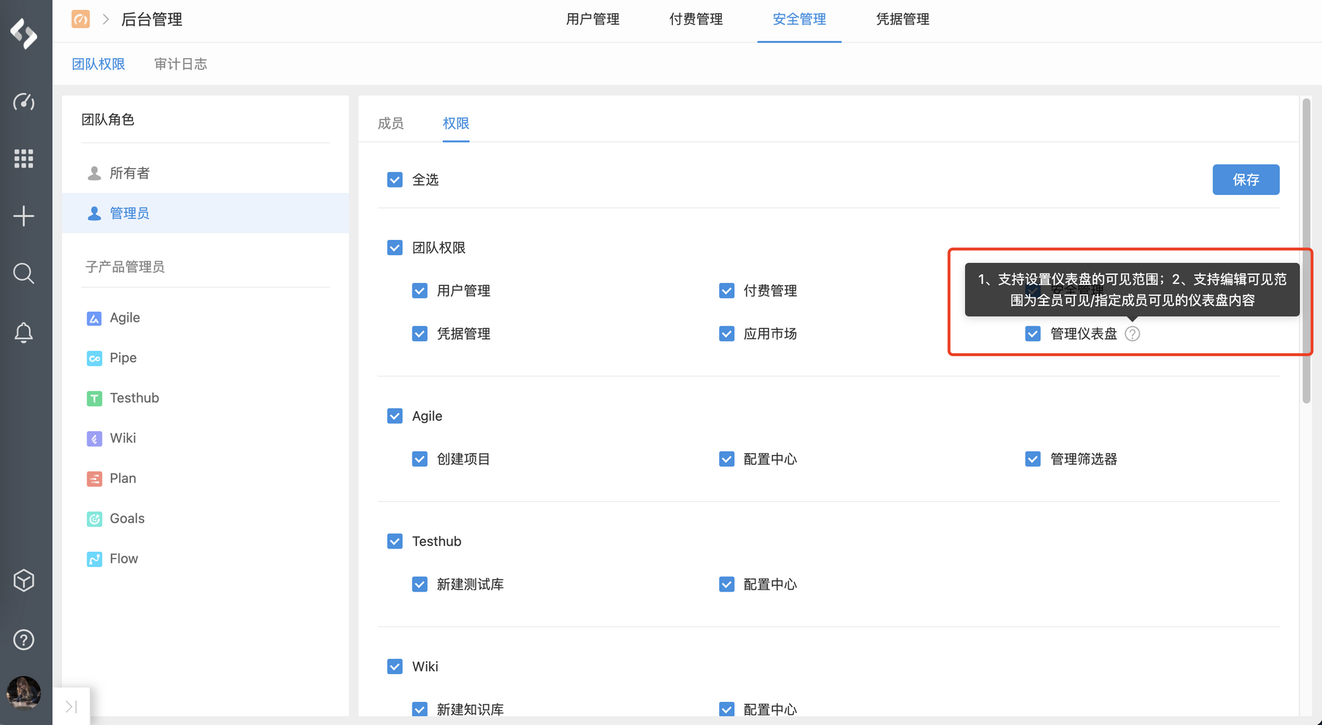Toggle the 团队权限 group checkbox
Screen dimensions: 1322x725
click(395, 248)
